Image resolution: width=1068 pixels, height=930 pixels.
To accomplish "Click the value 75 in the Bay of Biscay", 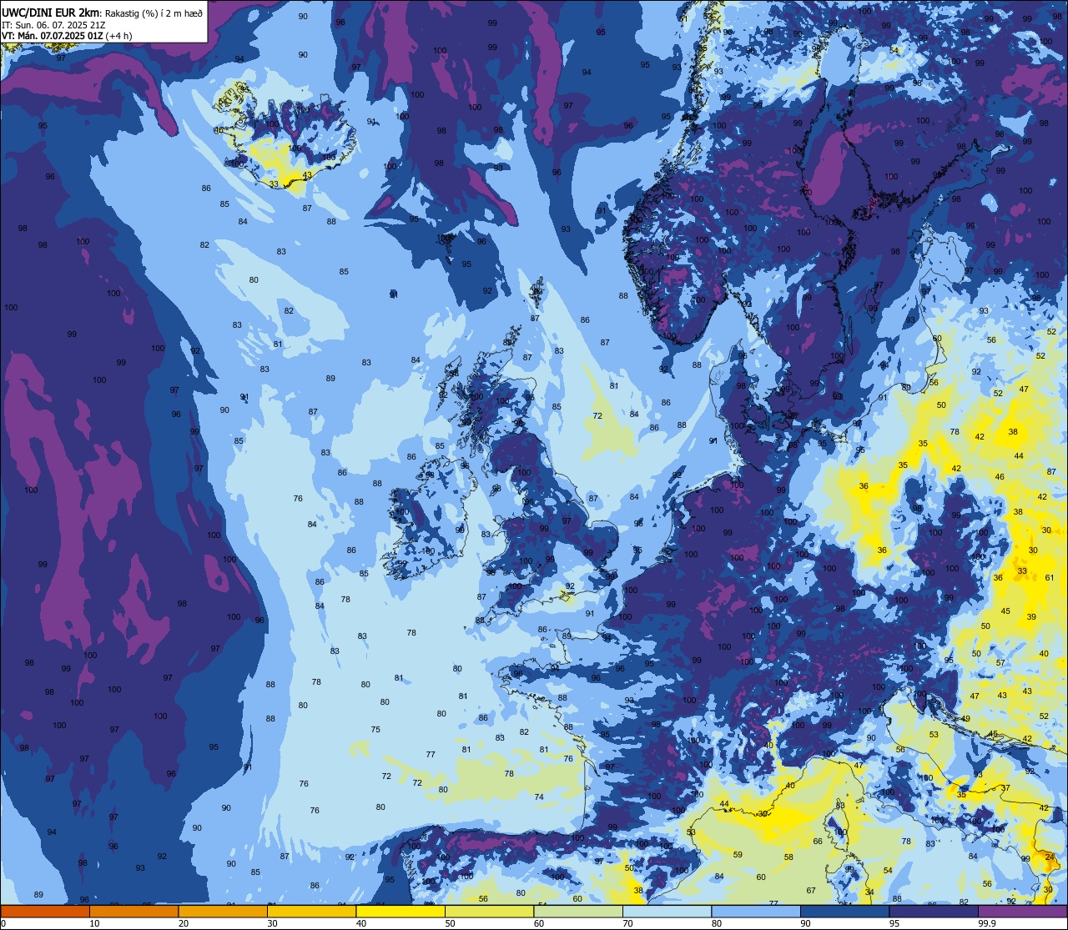I will pos(375,729).
